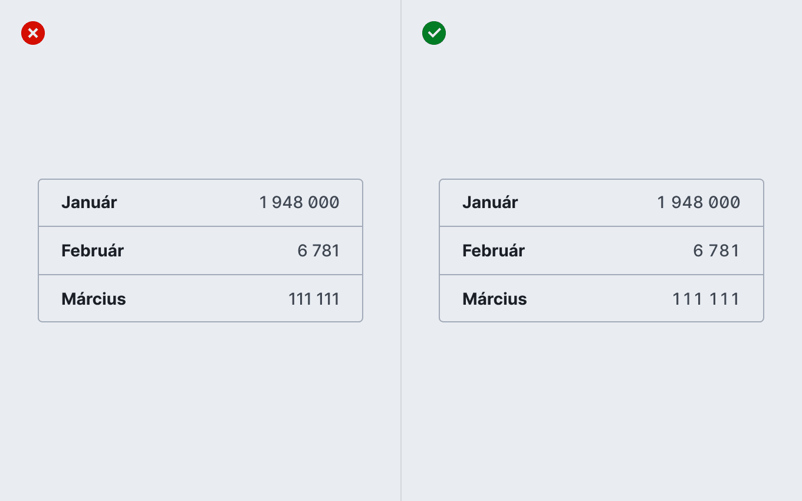The image size is (802, 501).
Task: Click the green checkmark icon
Action: tap(434, 33)
